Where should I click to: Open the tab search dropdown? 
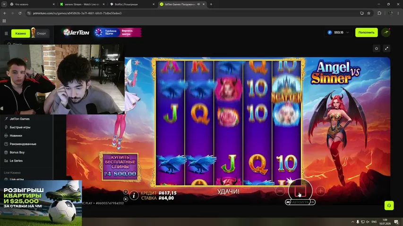tap(4, 4)
